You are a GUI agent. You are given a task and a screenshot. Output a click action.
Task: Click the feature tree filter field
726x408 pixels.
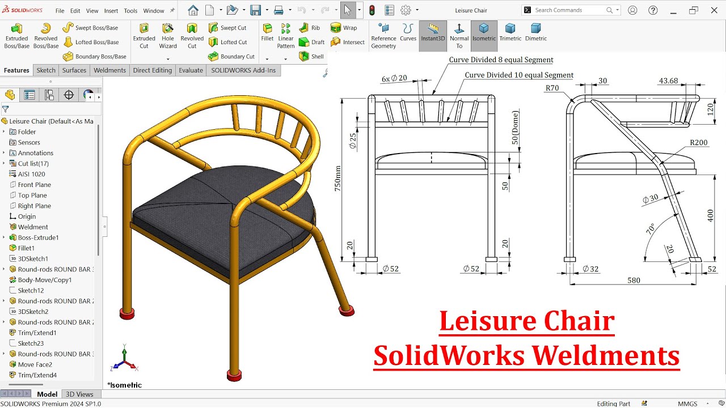(51, 109)
